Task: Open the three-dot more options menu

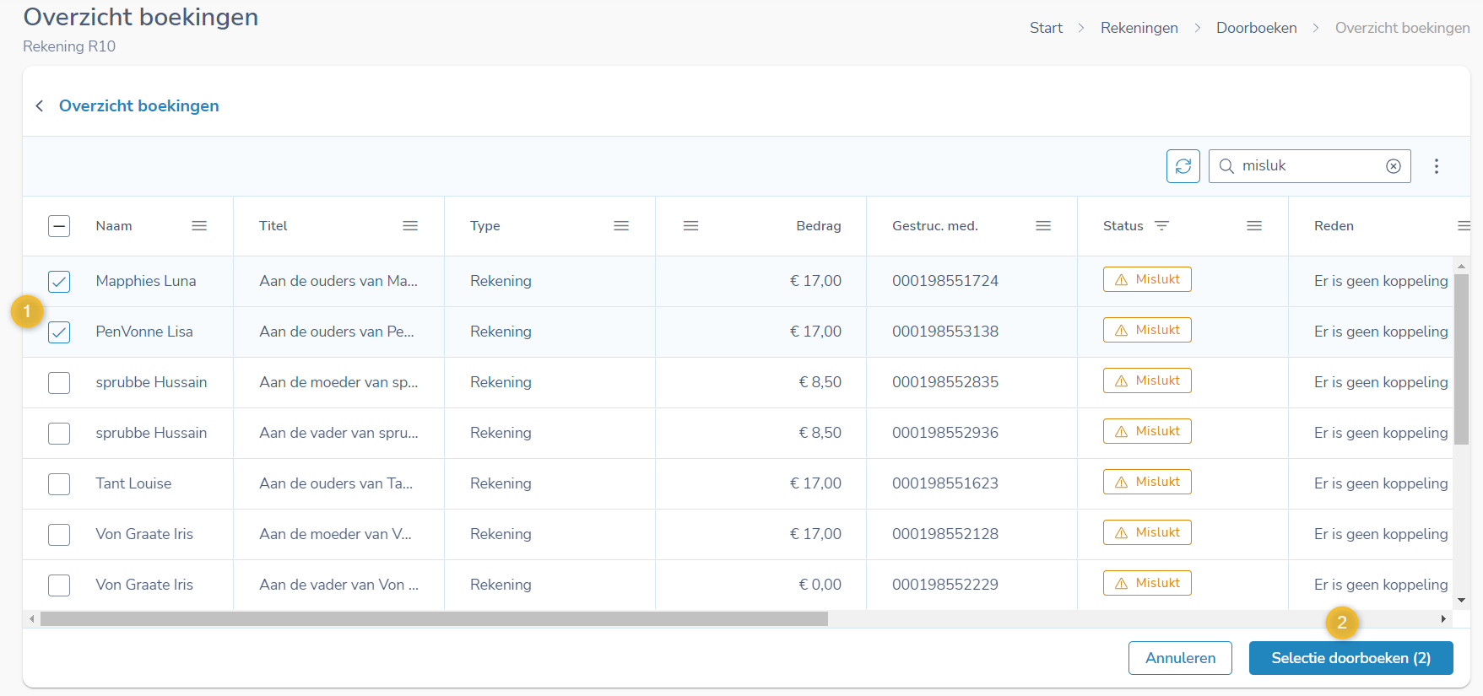Action: click(x=1436, y=166)
